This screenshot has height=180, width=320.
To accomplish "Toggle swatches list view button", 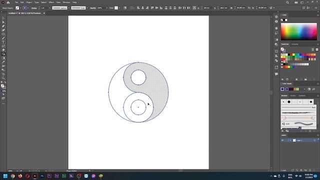I will coord(313,49).
